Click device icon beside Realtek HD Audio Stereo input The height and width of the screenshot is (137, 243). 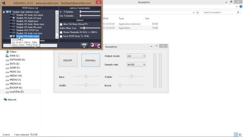point(12,24)
